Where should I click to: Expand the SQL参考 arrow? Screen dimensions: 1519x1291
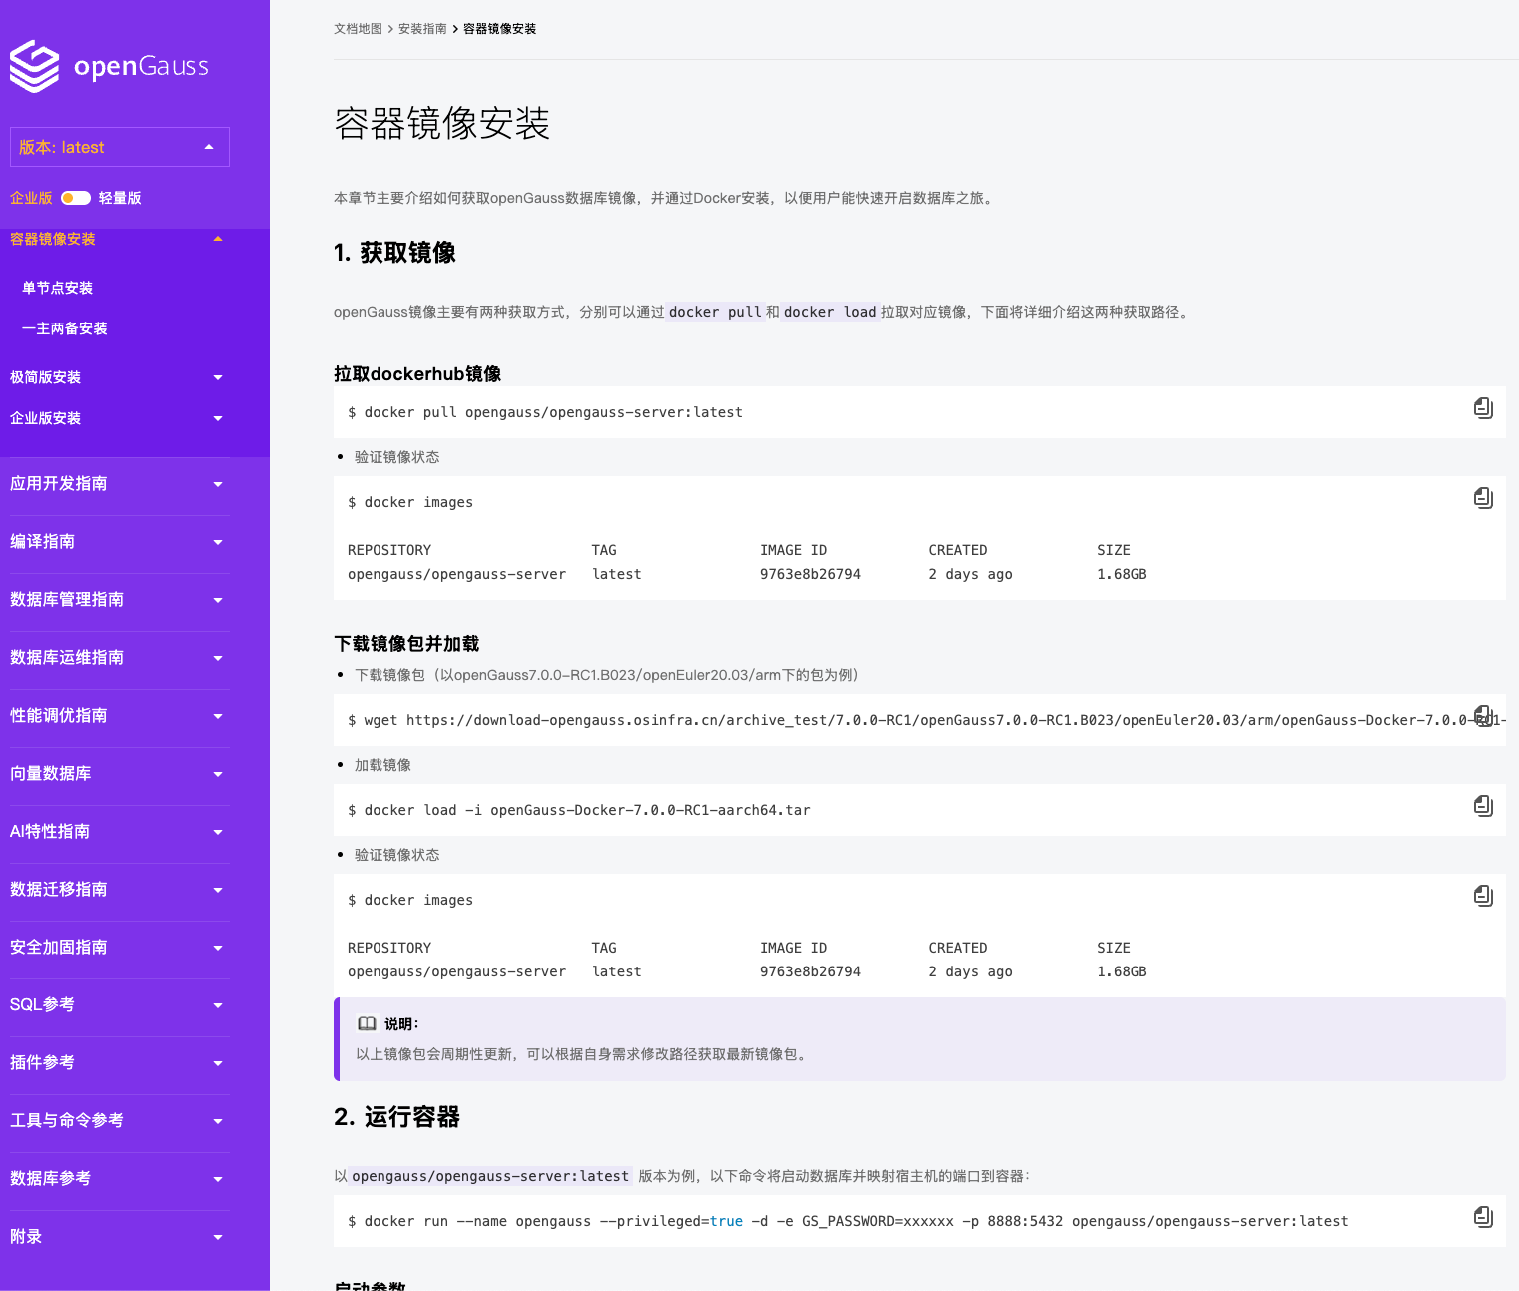point(218,1005)
